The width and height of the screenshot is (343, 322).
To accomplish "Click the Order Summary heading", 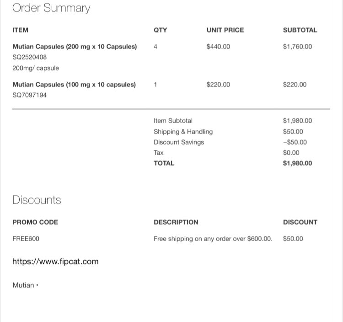I will (x=51, y=8).
